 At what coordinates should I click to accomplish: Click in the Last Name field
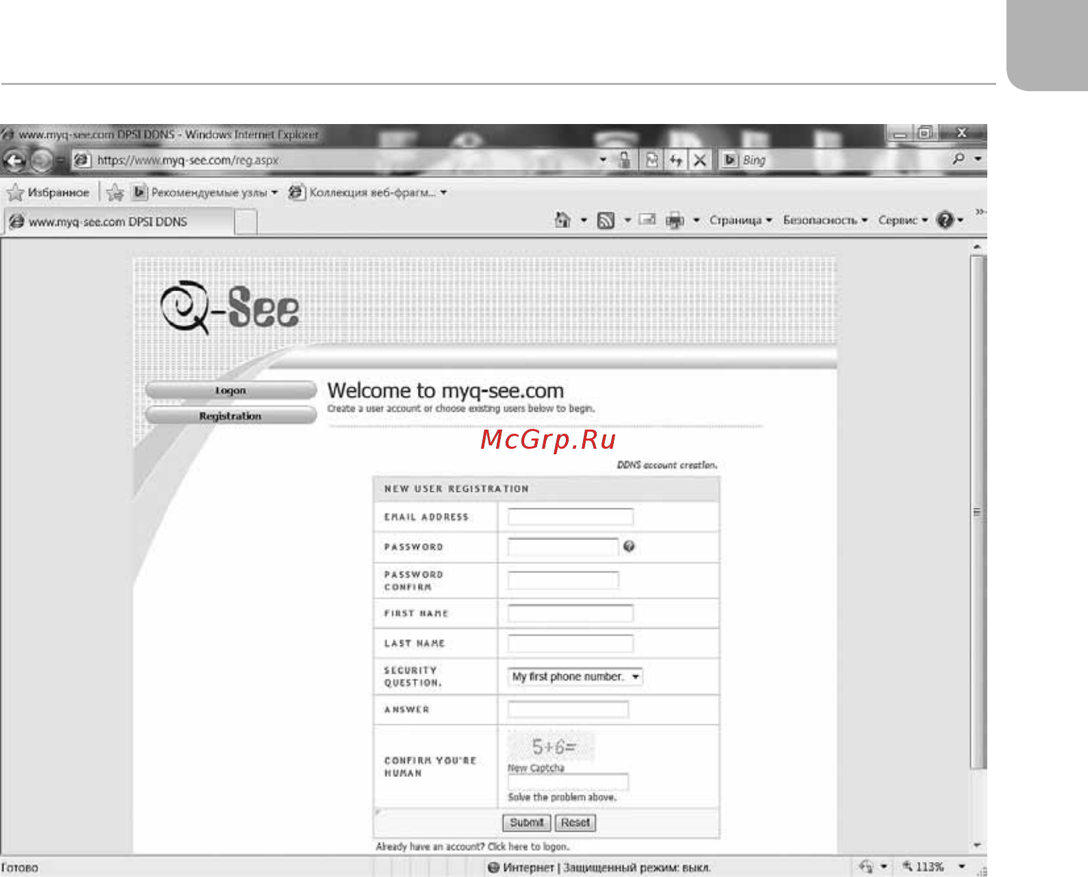(x=570, y=643)
